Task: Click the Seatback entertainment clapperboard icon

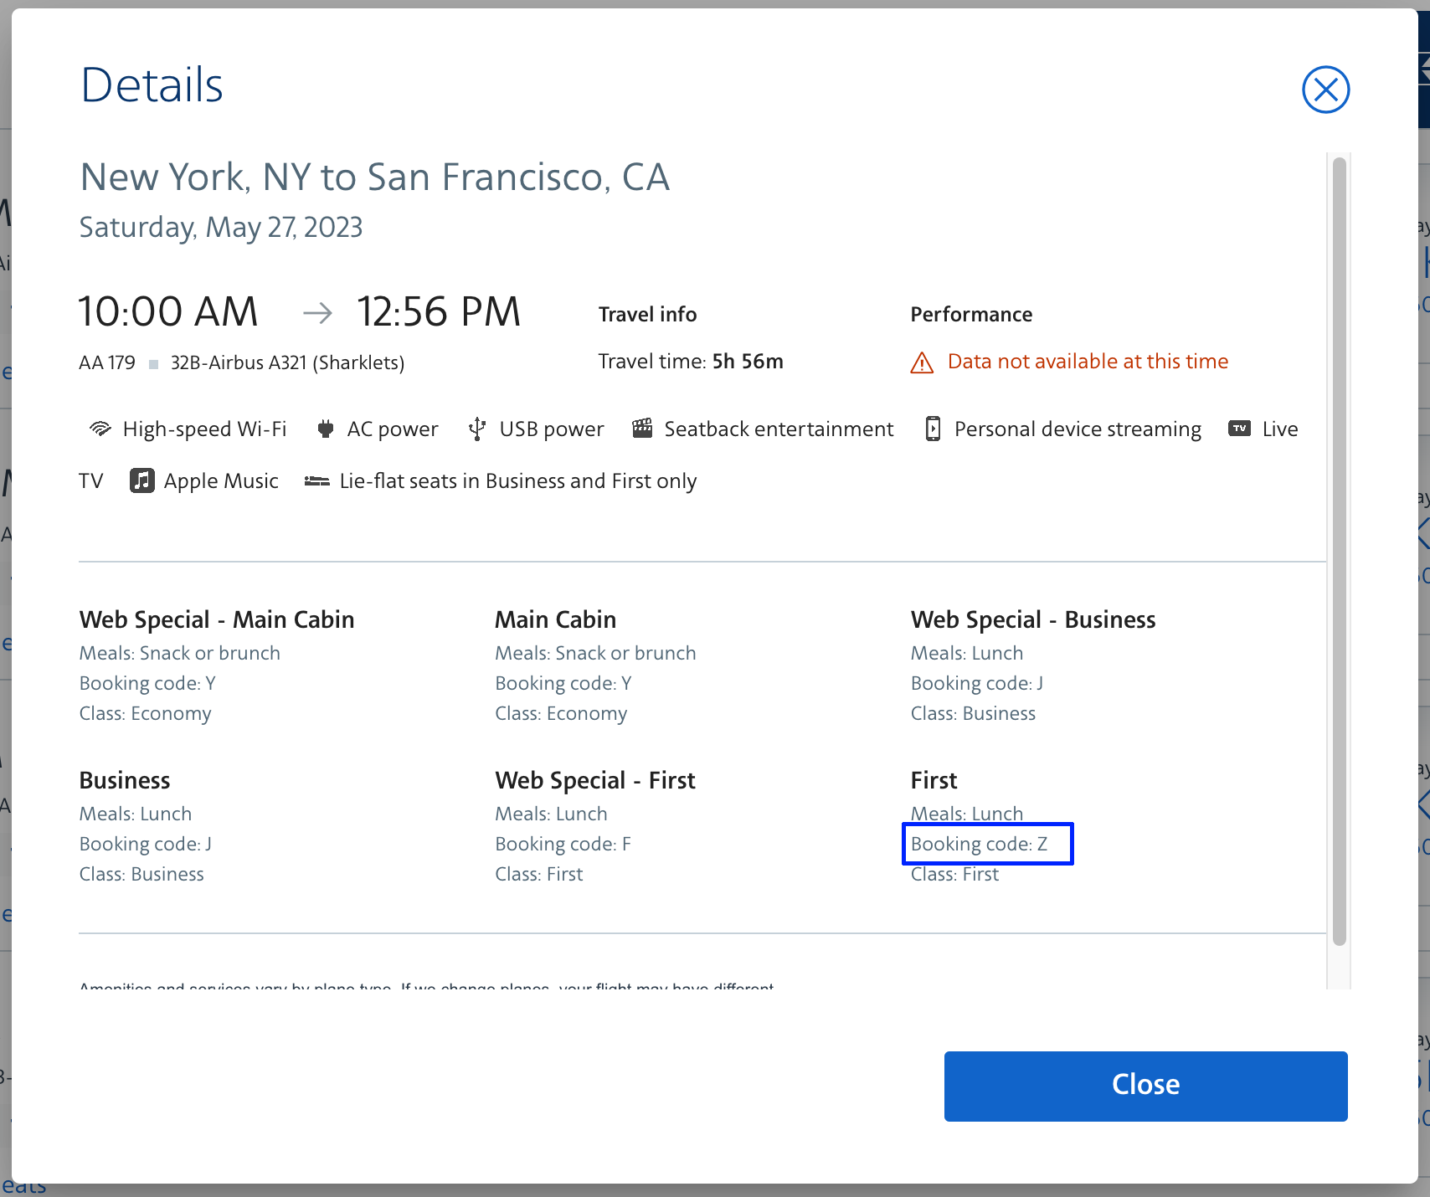Action: point(642,429)
